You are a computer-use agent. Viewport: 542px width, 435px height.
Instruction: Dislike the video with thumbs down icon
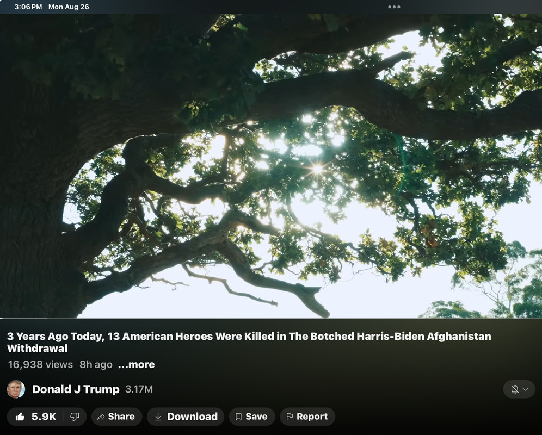click(75, 417)
